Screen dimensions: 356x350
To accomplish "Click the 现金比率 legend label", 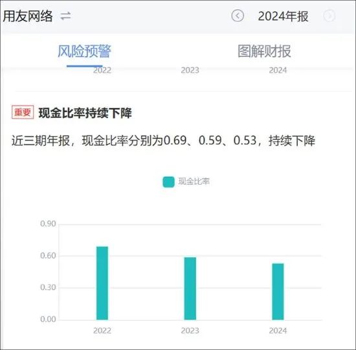I will click(194, 181).
